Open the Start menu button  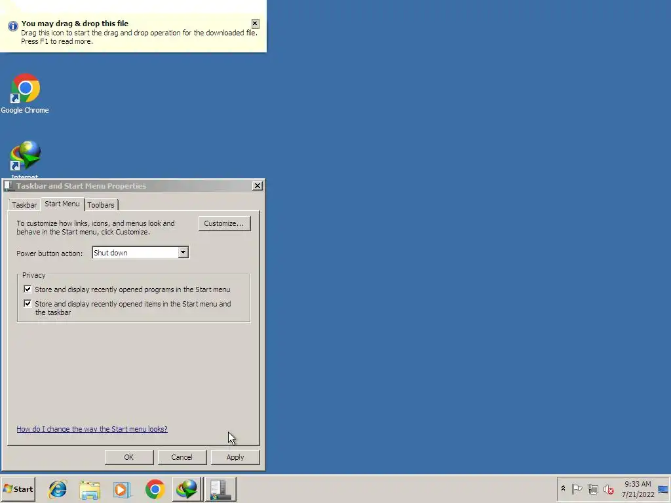tap(18, 489)
